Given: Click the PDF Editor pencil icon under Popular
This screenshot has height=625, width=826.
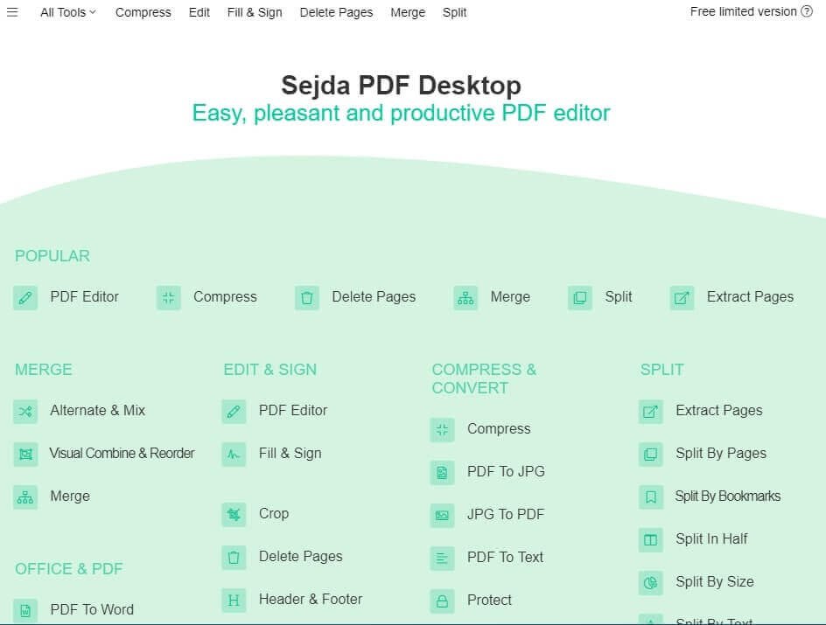Looking at the screenshot, I should coord(25,298).
